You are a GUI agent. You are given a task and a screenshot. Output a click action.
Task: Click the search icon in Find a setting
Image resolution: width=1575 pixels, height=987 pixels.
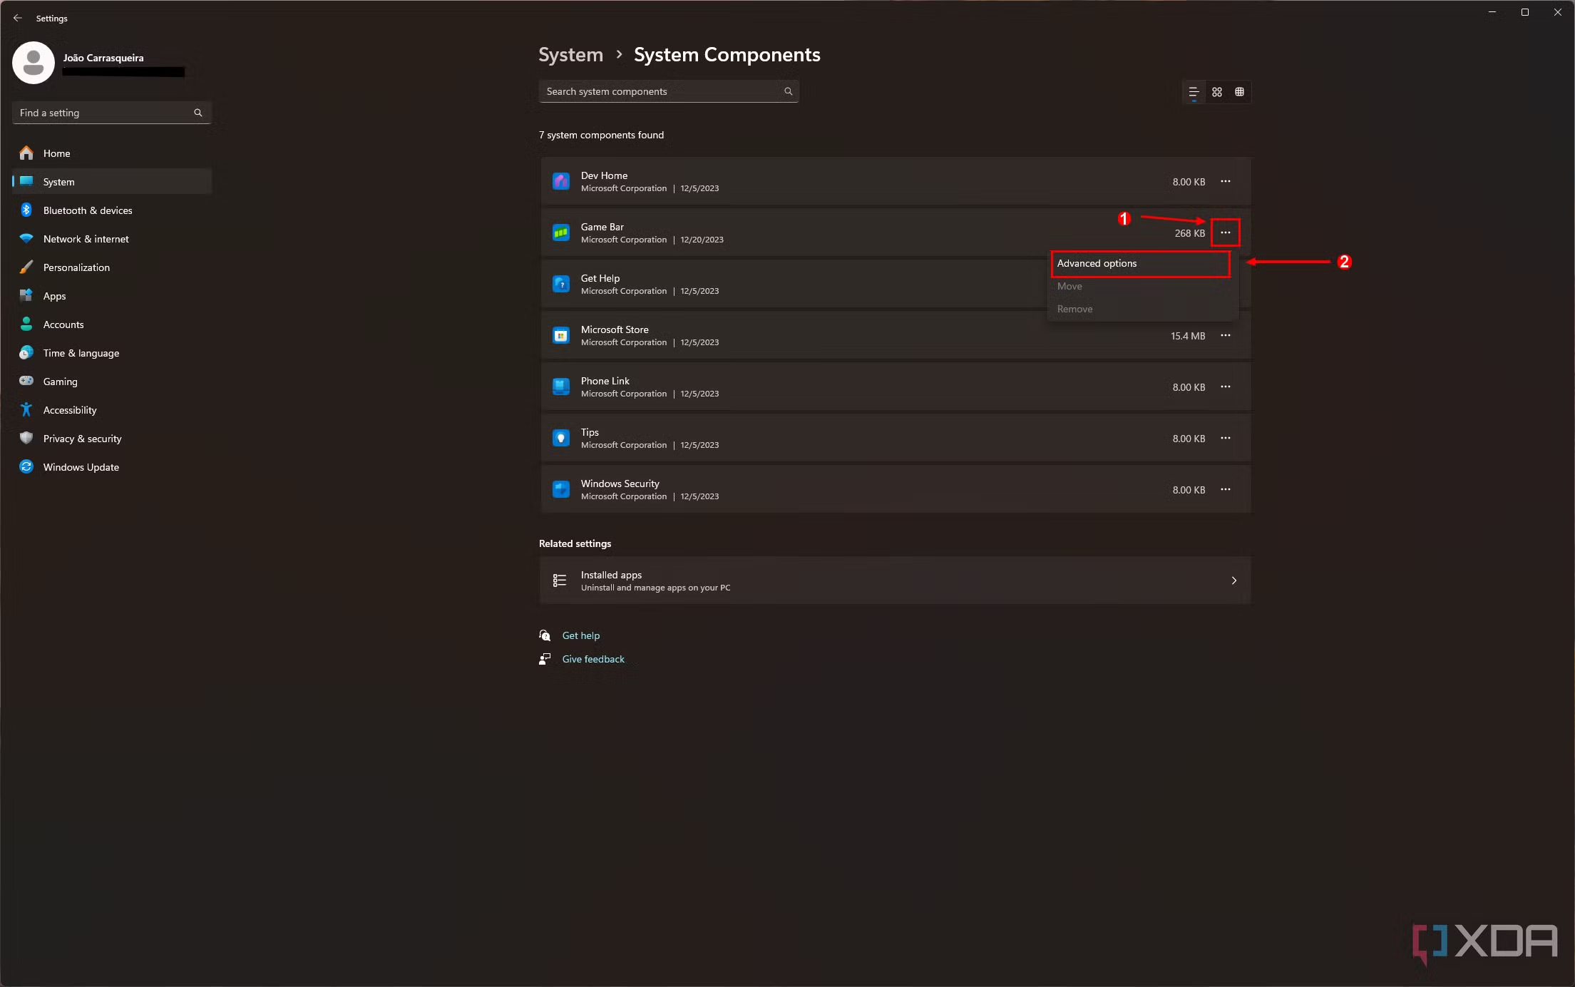click(x=198, y=113)
